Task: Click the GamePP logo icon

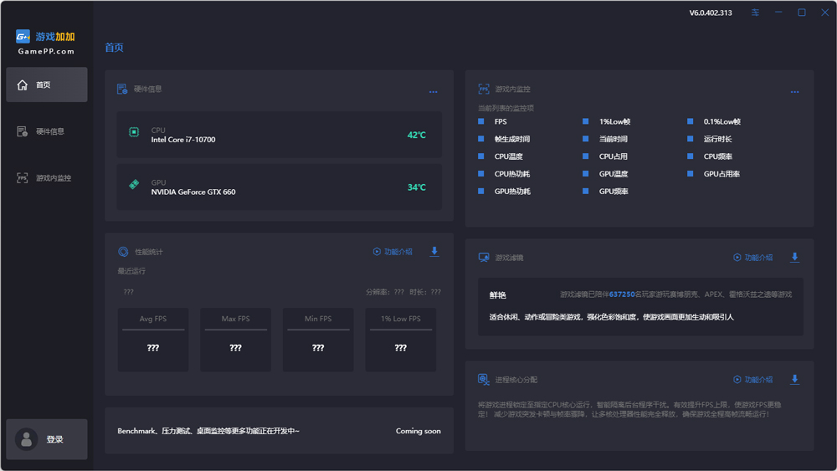Action: [23, 37]
